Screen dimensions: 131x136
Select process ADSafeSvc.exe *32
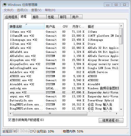[x=63, y=56]
